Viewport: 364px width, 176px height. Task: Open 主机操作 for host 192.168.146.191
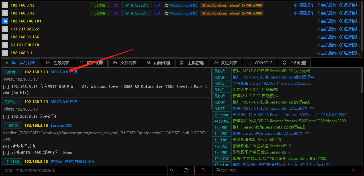click(327, 21)
